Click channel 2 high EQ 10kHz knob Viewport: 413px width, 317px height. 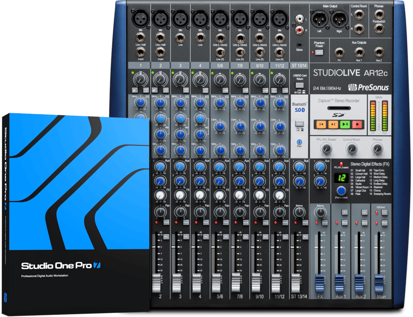(160, 103)
